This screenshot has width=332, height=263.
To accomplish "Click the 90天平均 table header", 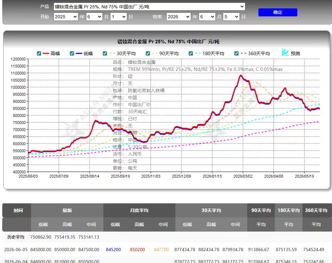I will [261, 210].
